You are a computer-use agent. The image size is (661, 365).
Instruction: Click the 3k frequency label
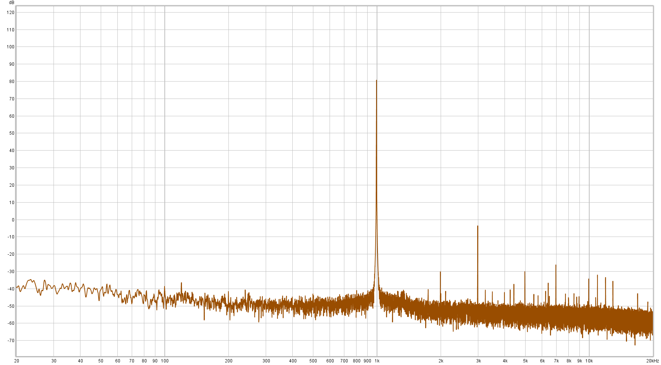pyautogui.click(x=478, y=361)
